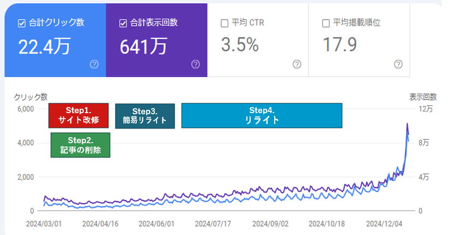Click help icon in 平均 CTR card
The image size is (451, 235).
tap(297, 64)
